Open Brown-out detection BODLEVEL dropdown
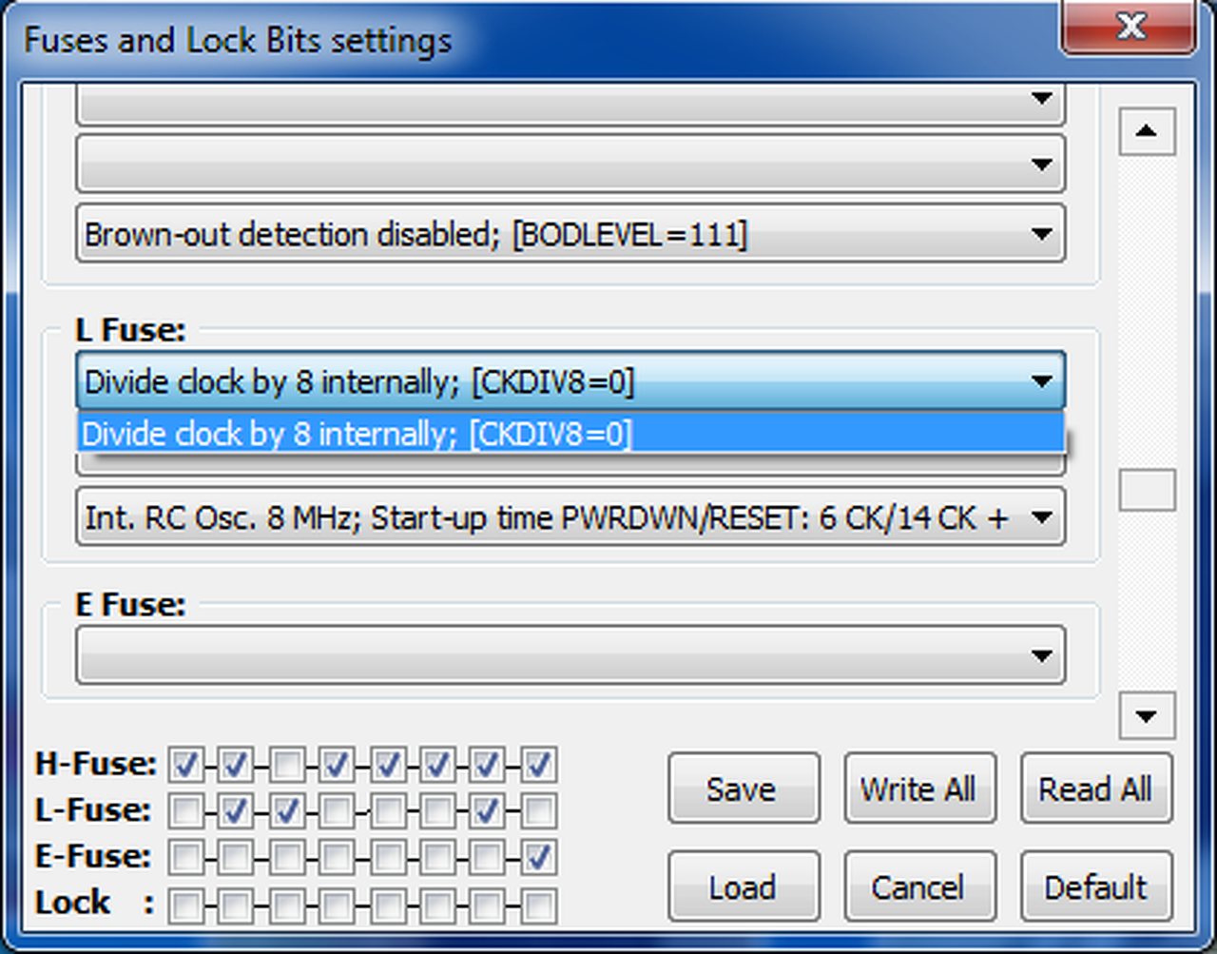Viewport: 1217px width, 954px height. 1041,234
